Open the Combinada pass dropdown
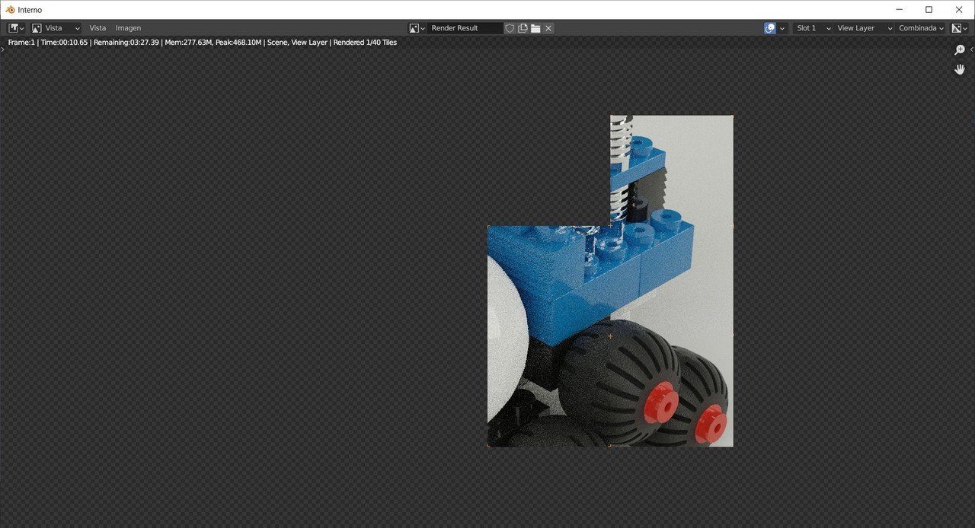975x528 pixels. click(x=921, y=28)
